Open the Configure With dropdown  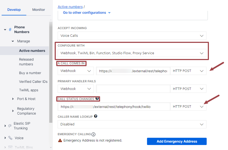click(x=132, y=53)
